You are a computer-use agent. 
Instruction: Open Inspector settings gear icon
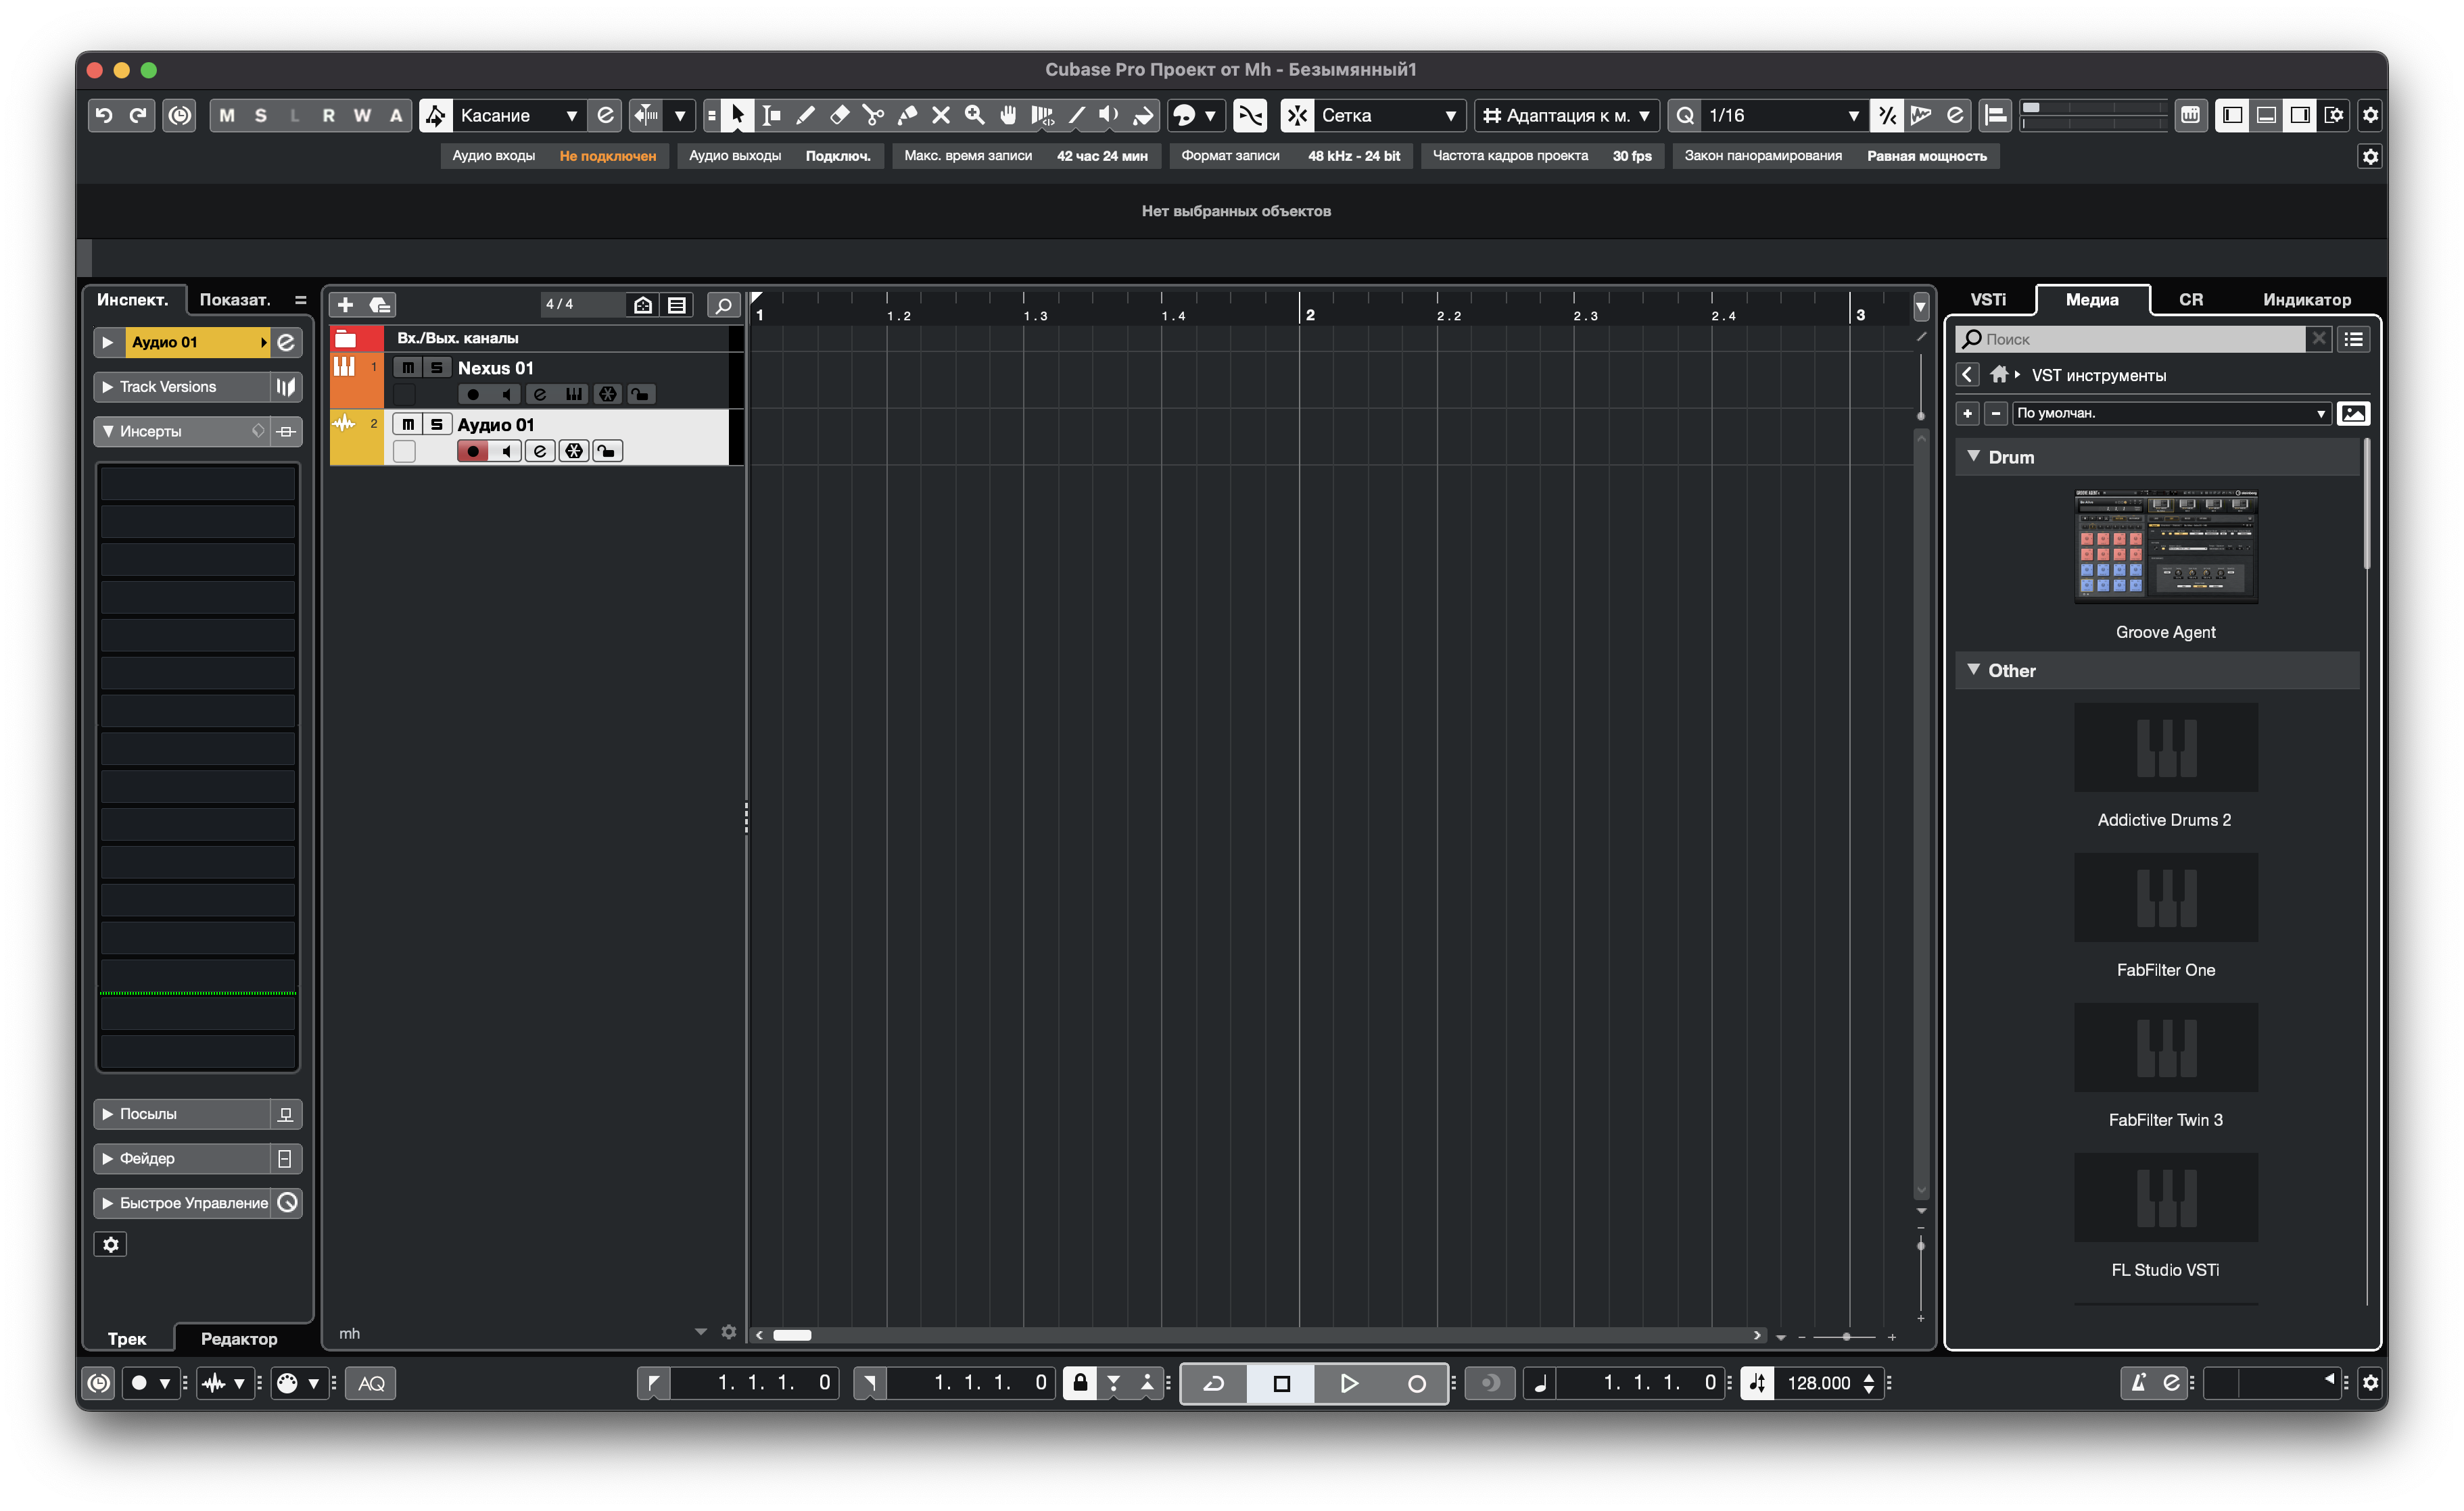coord(111,1244)
